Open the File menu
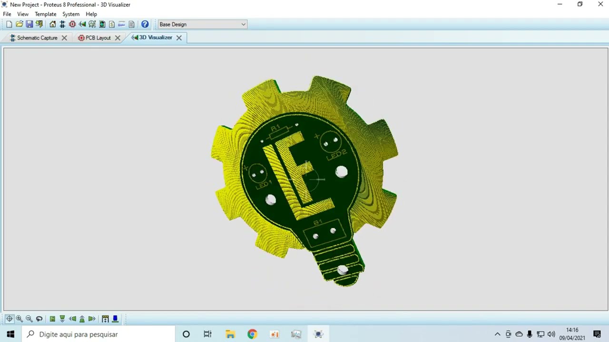This screenshot has width=609, height=342. (x=7, y=14)
